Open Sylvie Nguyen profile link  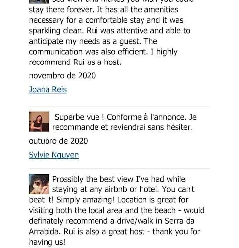[54, 155]
